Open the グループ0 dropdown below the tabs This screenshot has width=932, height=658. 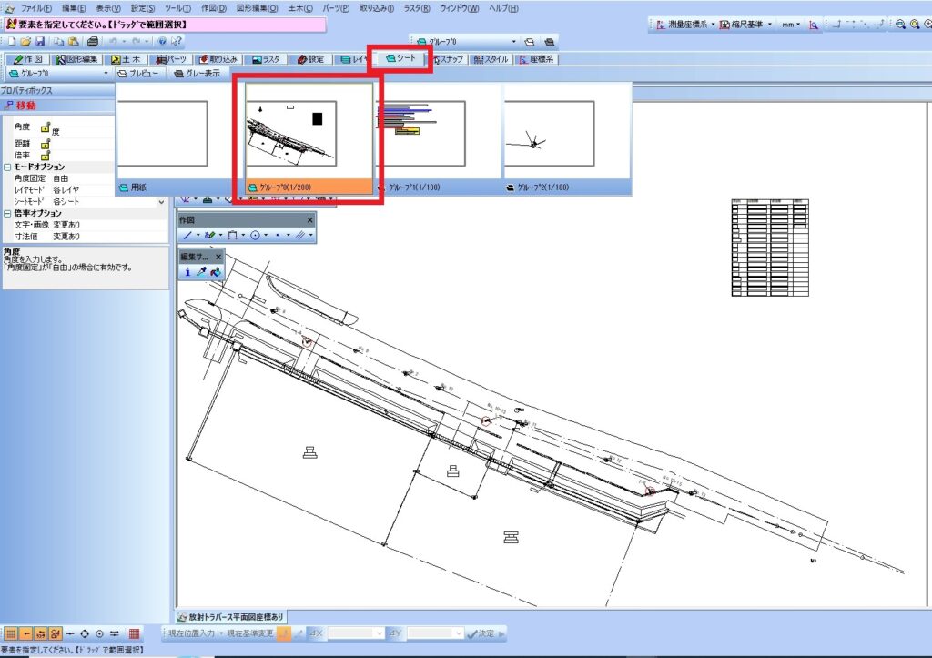tap(106, 73)
